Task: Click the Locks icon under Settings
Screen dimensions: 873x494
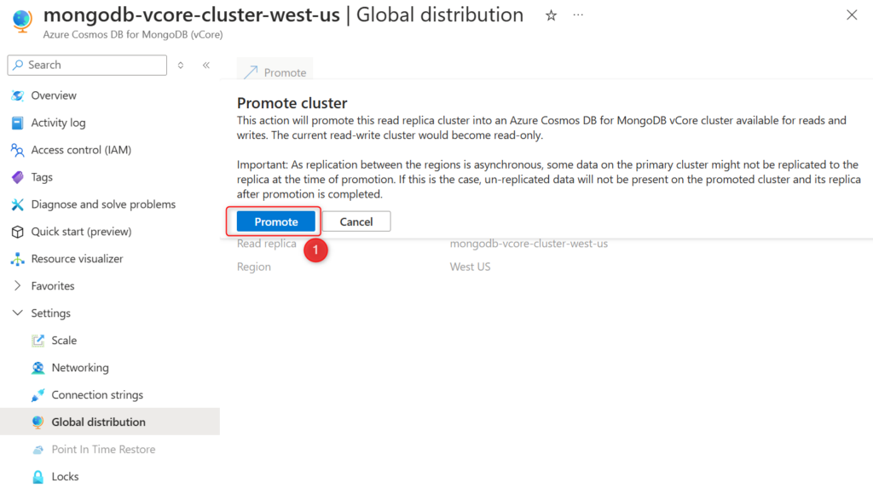Action: 38,476
